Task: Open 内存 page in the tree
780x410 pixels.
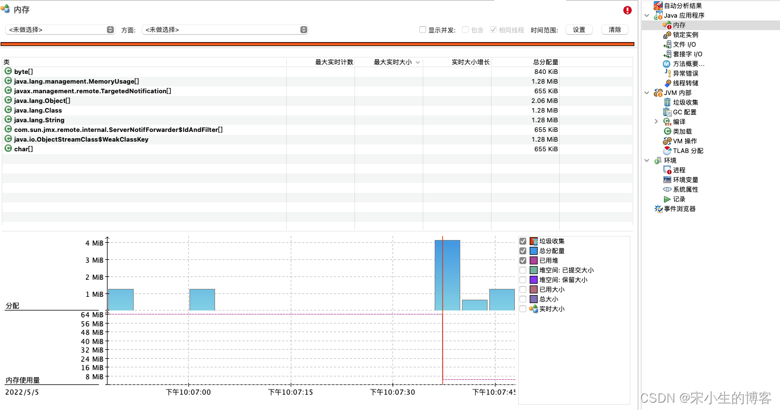Action: pos(679,25)
